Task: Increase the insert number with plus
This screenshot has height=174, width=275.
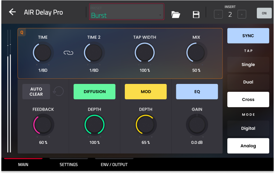Action: click(242, 14)
